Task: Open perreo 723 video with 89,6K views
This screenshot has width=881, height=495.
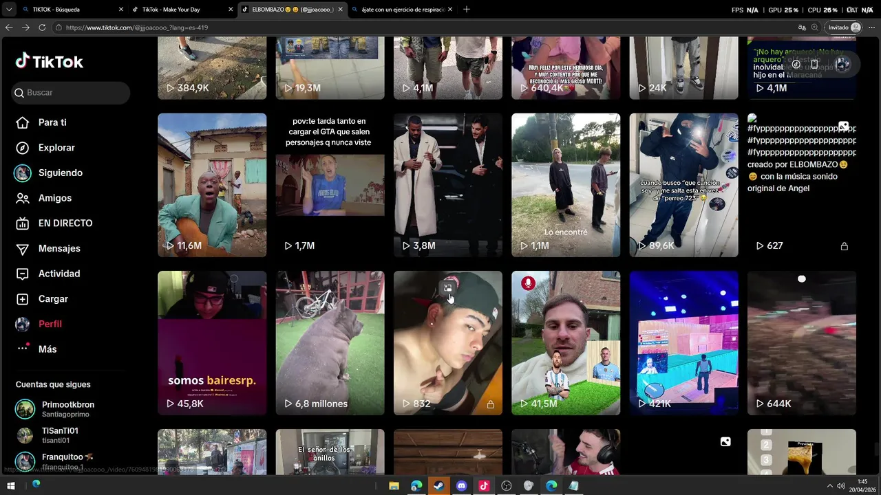Action: pos(684,185)
